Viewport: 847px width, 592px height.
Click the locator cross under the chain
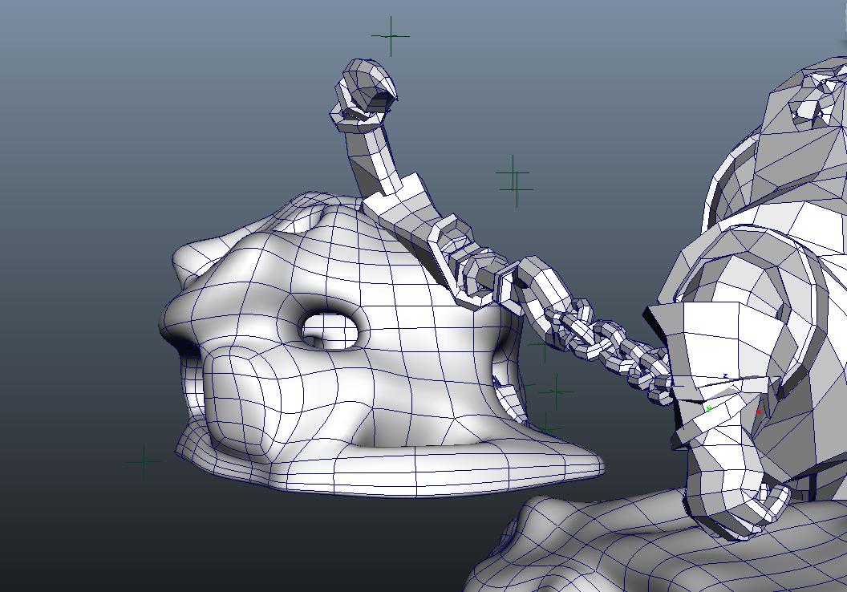point(555,392)
